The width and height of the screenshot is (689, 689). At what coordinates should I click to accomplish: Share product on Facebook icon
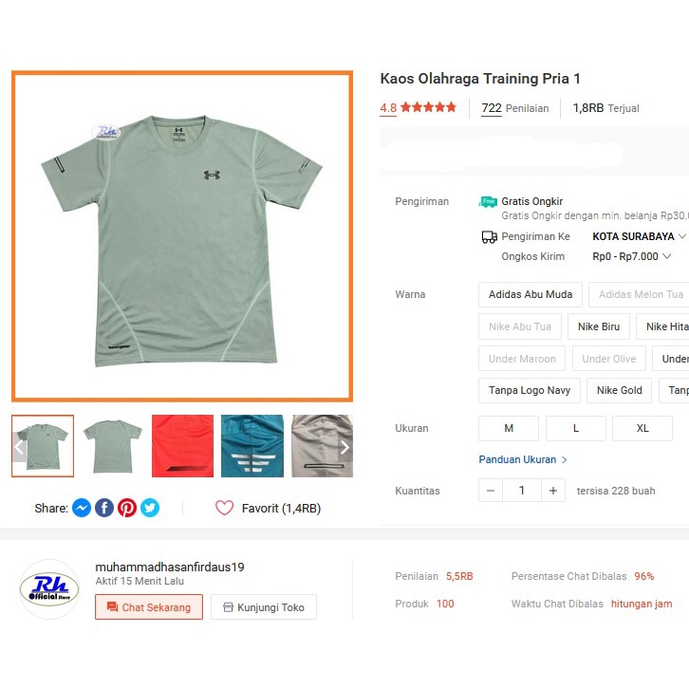[104, 508]
